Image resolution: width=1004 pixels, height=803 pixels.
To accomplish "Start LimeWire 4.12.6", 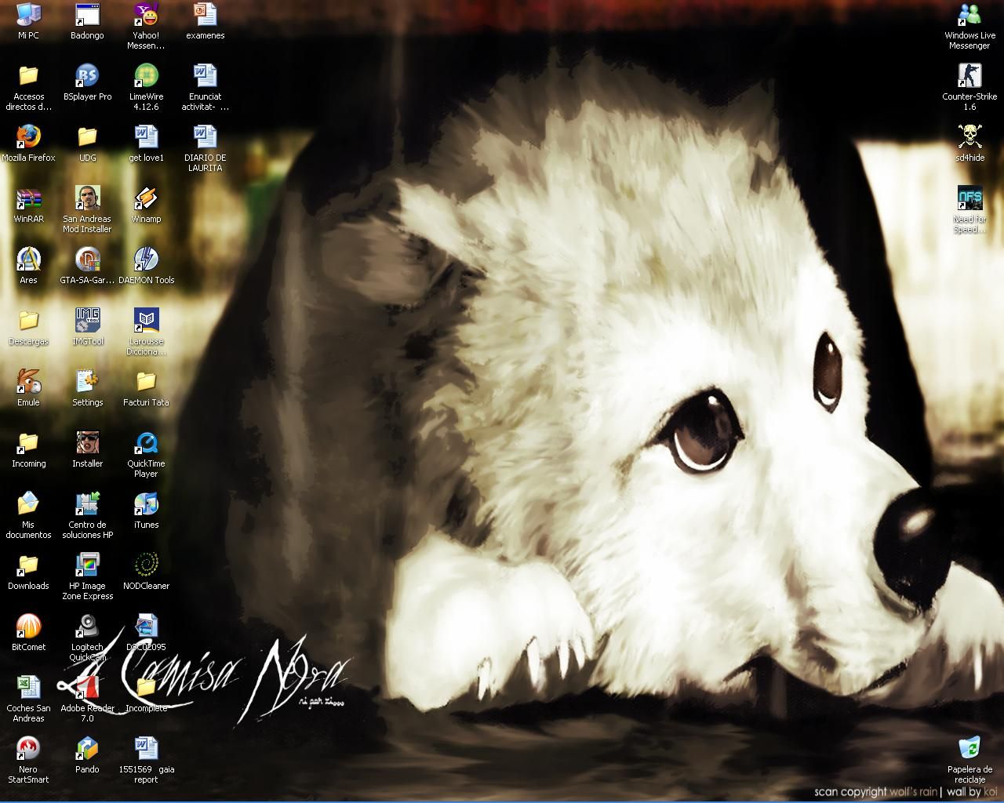I will (x=146, y=75).
